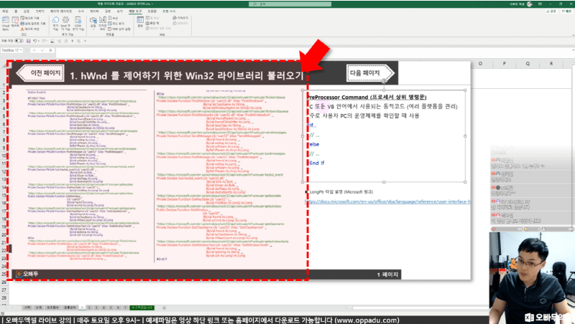575x324 pixels.
Task: Customize Quick Access Toolbar dropdown
Action: click(x=85, y=41)
